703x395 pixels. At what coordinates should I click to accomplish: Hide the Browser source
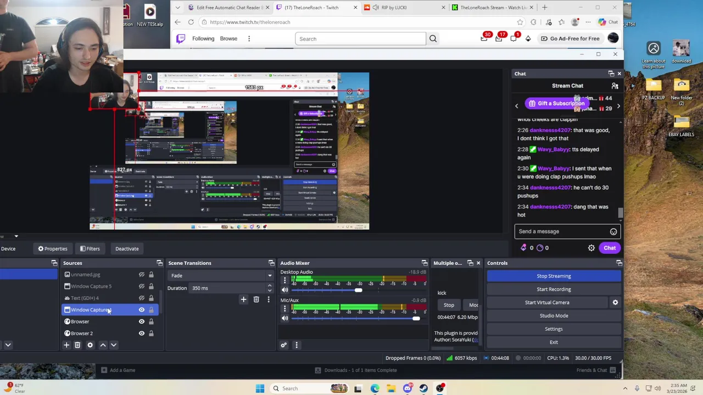pos(142,321)
